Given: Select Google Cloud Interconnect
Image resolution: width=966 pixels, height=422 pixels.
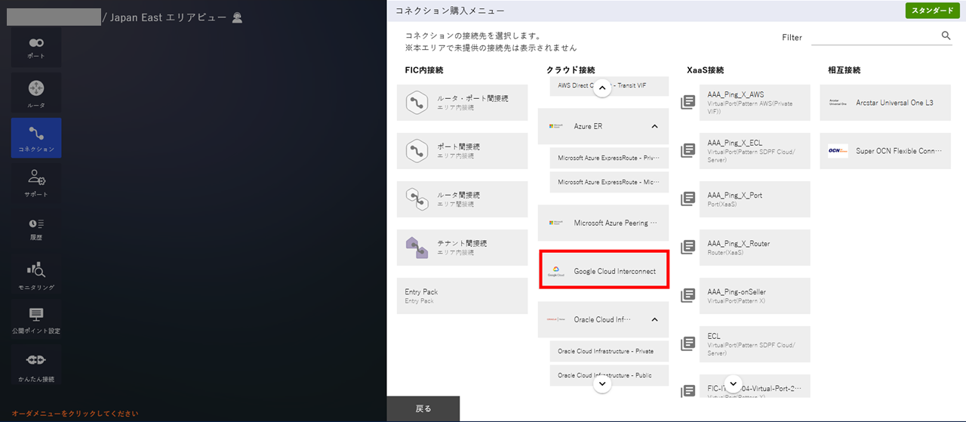Looking at the screenshot, I should pos(604,271).
